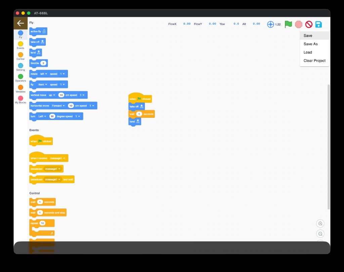The height and width of the screenshot is (272, 344).
Task: Open message1 dropdown in broadcast and wait block
Action: point(53,179)
